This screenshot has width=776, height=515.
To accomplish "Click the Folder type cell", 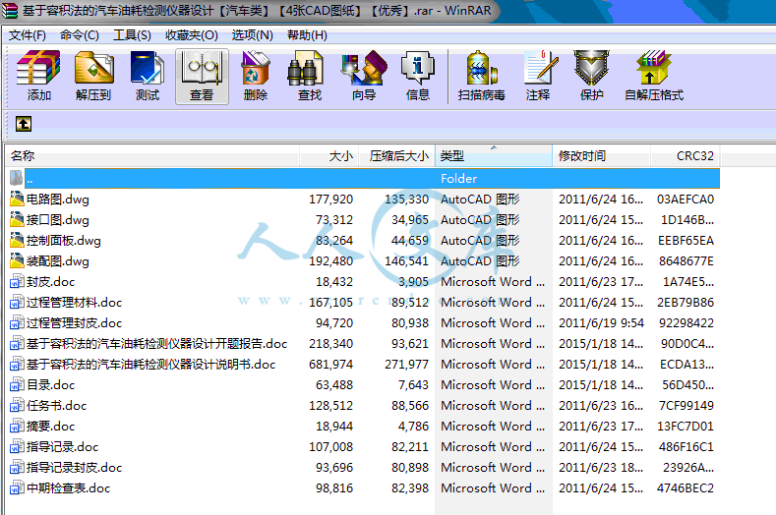I will point(459,179).
